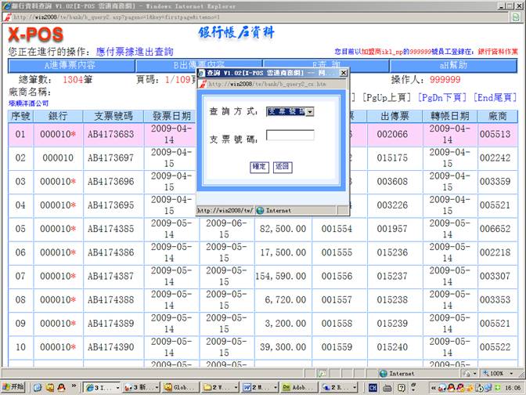Click the 開始 Start button in taskbar
Screen dimensions: 526x395
(13, 387)
